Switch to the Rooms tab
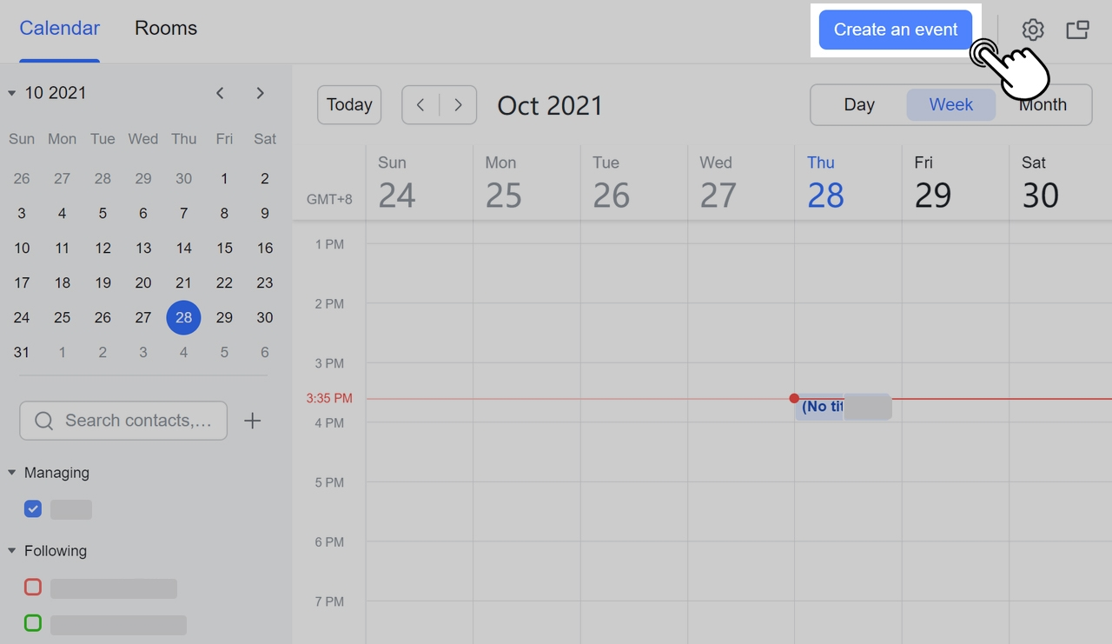This screenshot has width=1112, height=644. (x=165, y=27)
